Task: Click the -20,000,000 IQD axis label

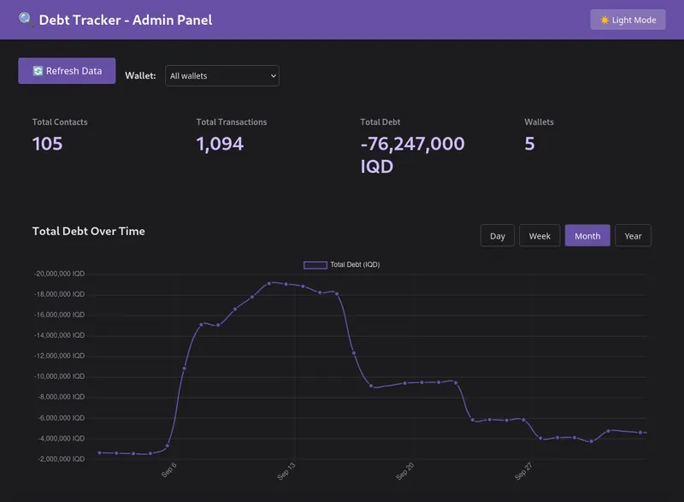Action: (59, 274)
